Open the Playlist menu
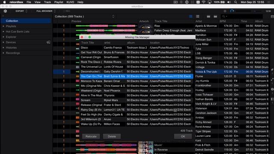The height and width of the screenshot is (154, 274). pyautogui.click(x=59, y=2)
